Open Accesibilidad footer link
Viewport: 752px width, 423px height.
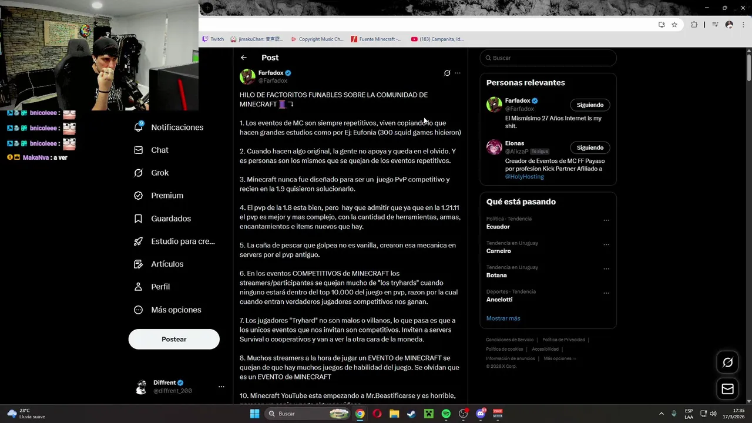[x=545, y=349]
